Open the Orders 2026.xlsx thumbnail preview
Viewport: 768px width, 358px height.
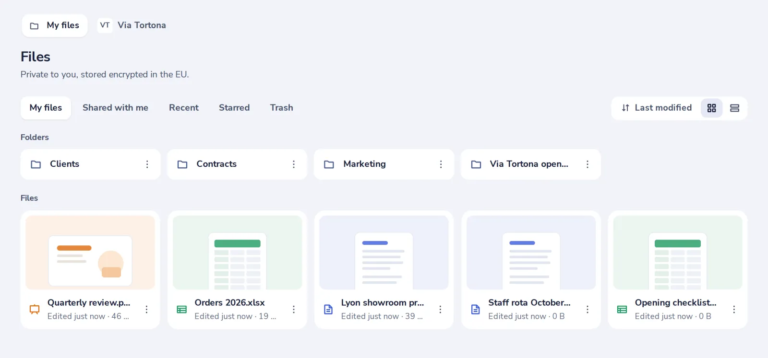pos(237,253)
